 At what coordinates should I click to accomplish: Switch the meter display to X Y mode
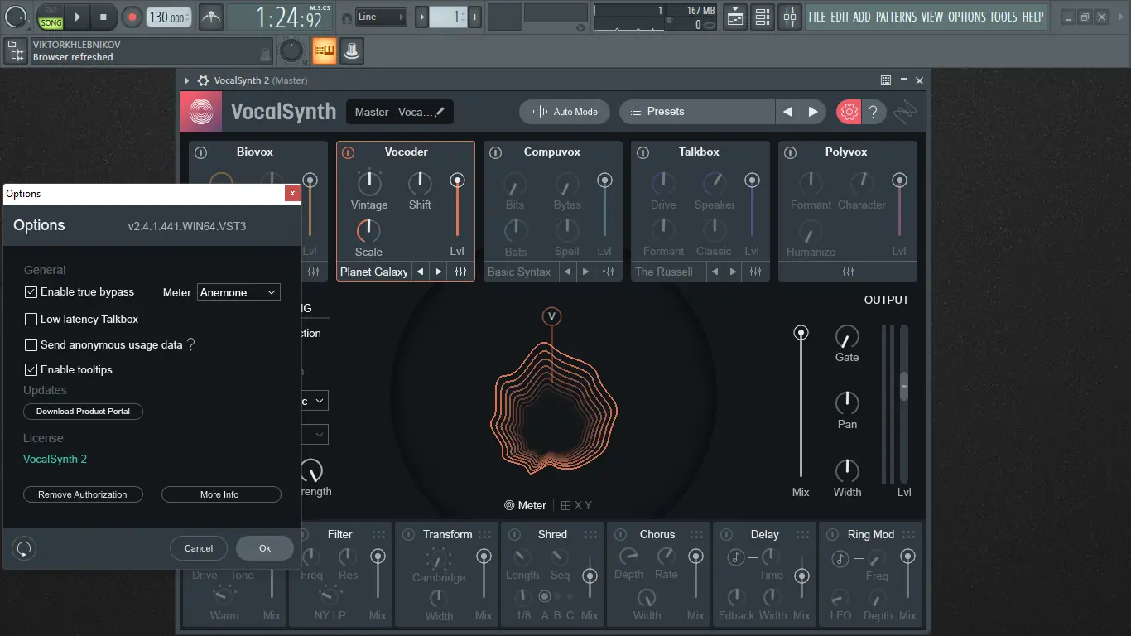coord(577,505)
